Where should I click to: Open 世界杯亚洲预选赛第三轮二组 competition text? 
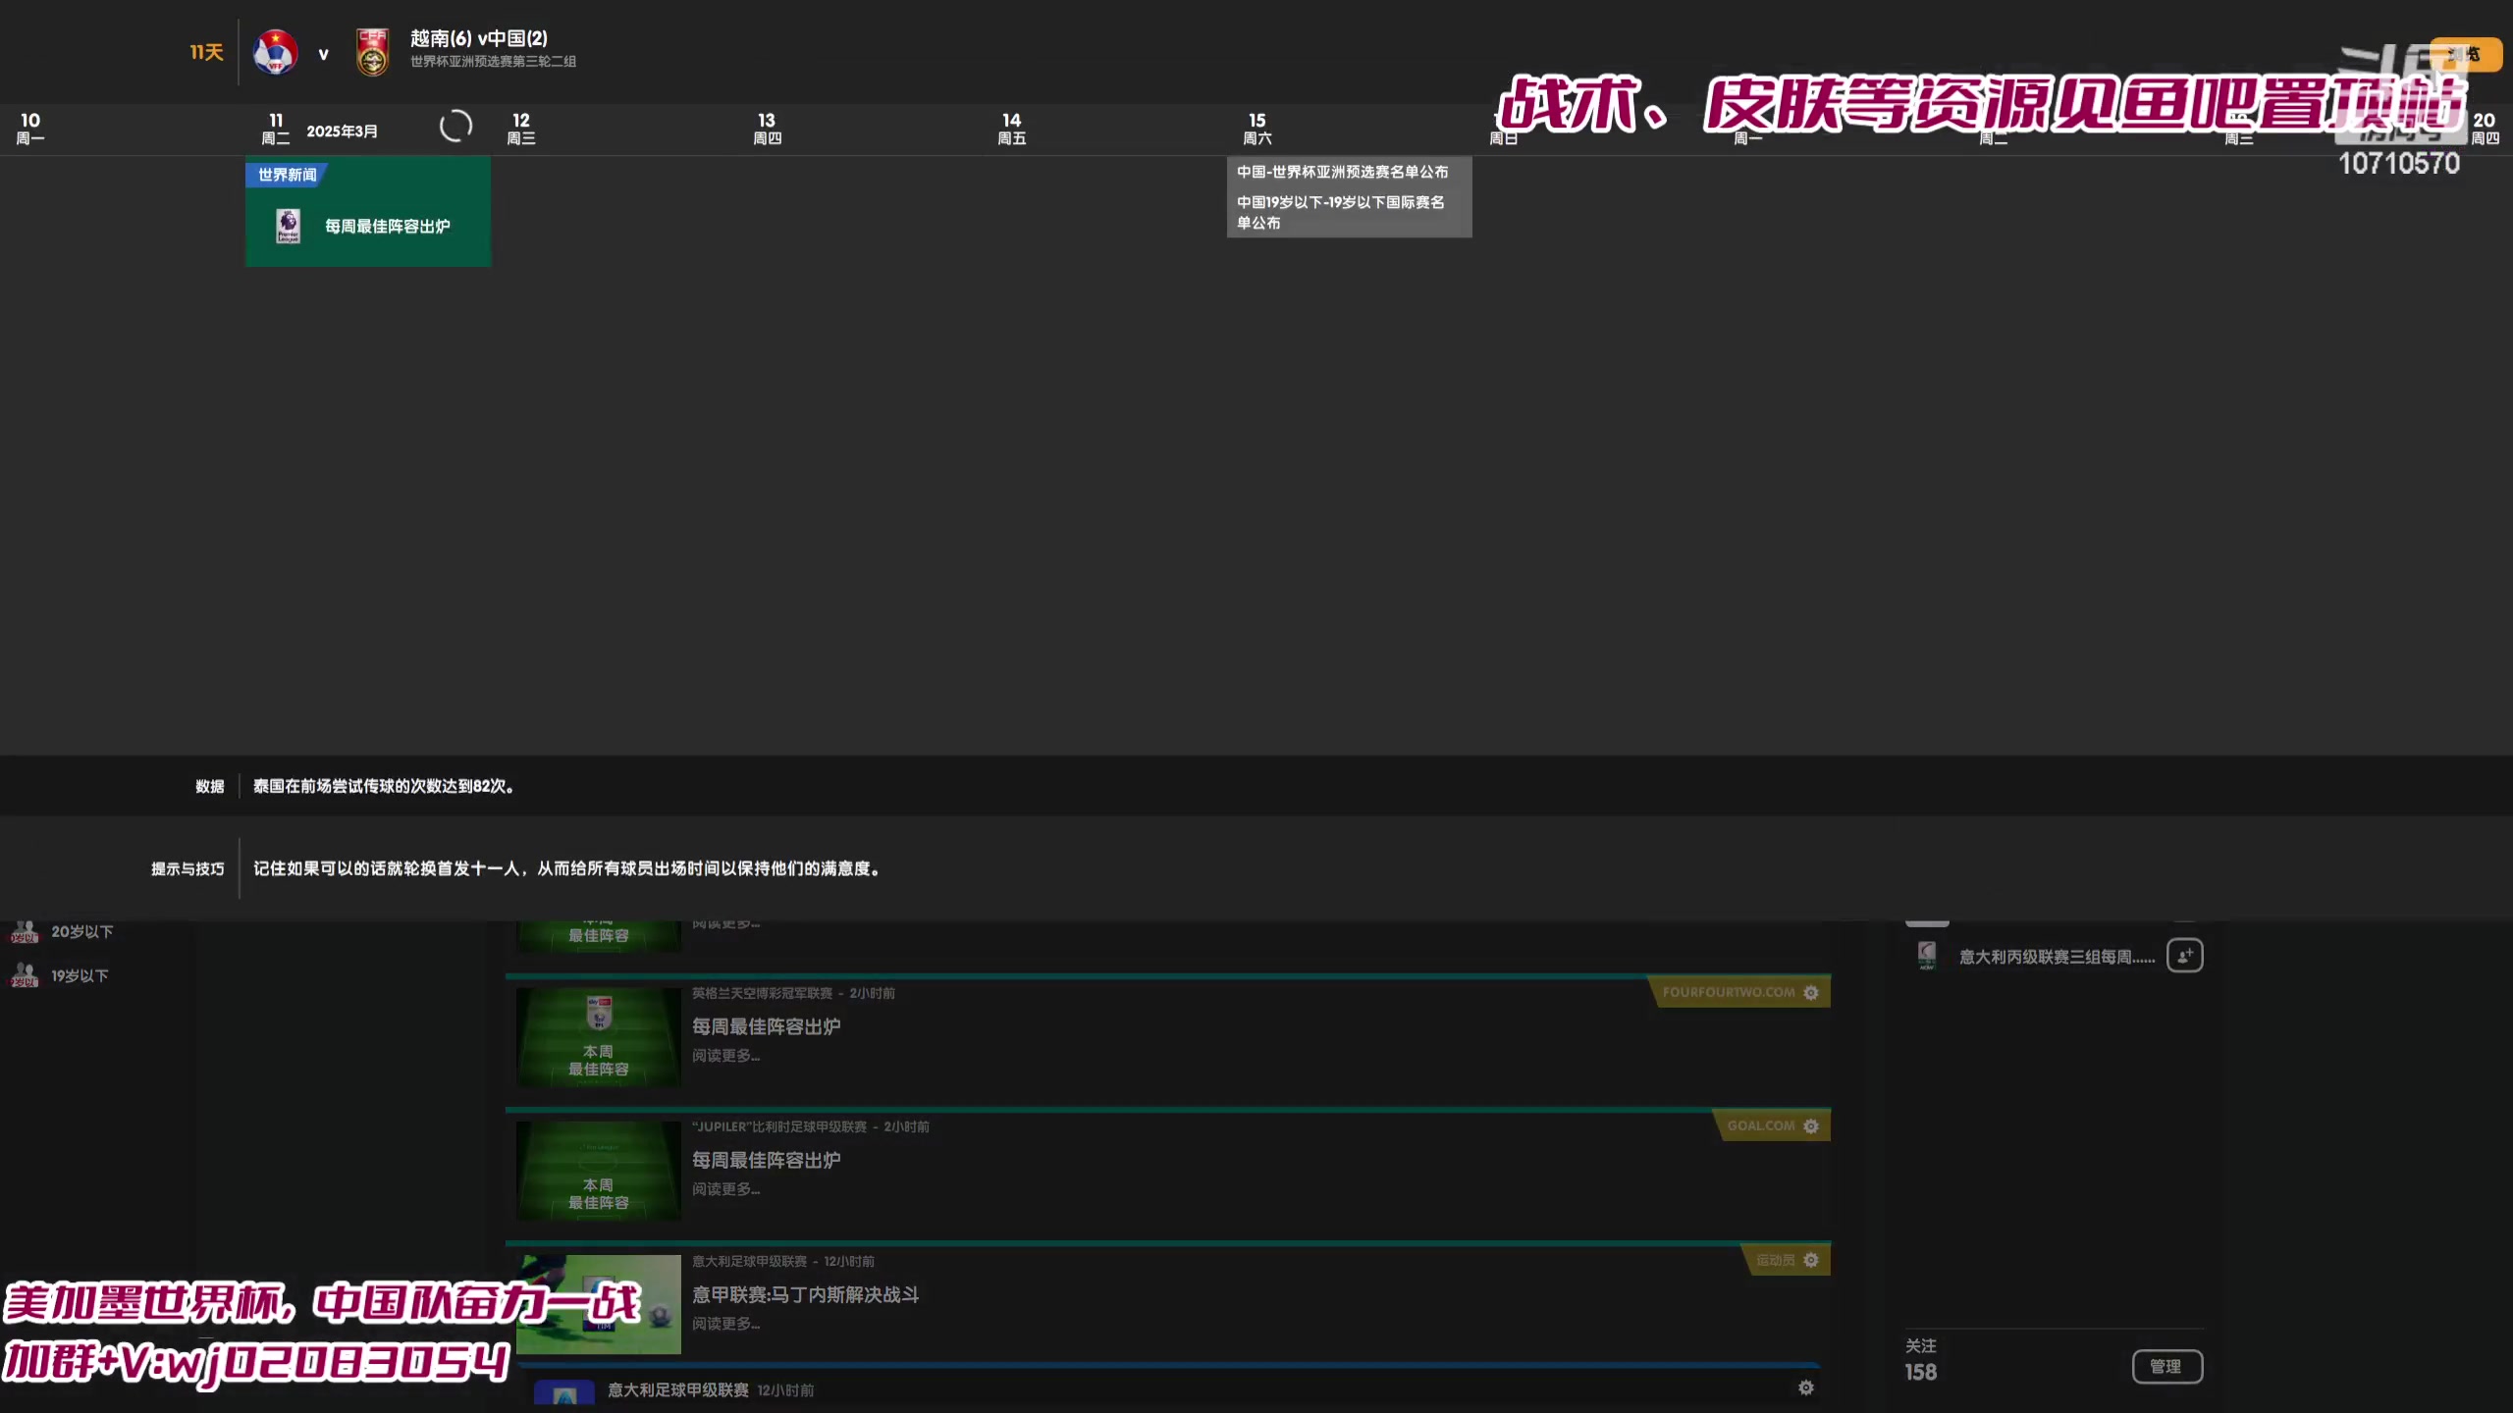tap(493, 62)
